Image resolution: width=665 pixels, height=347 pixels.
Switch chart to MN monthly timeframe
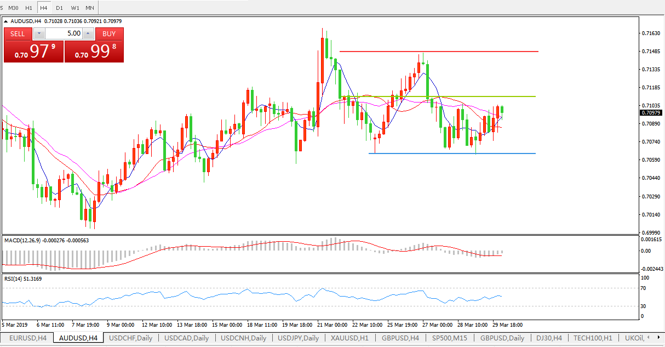(x=90, y=8)
